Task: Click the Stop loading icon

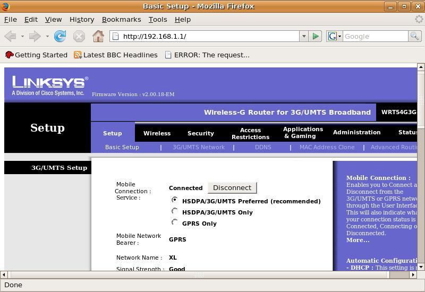Action: tap(79, 36)
